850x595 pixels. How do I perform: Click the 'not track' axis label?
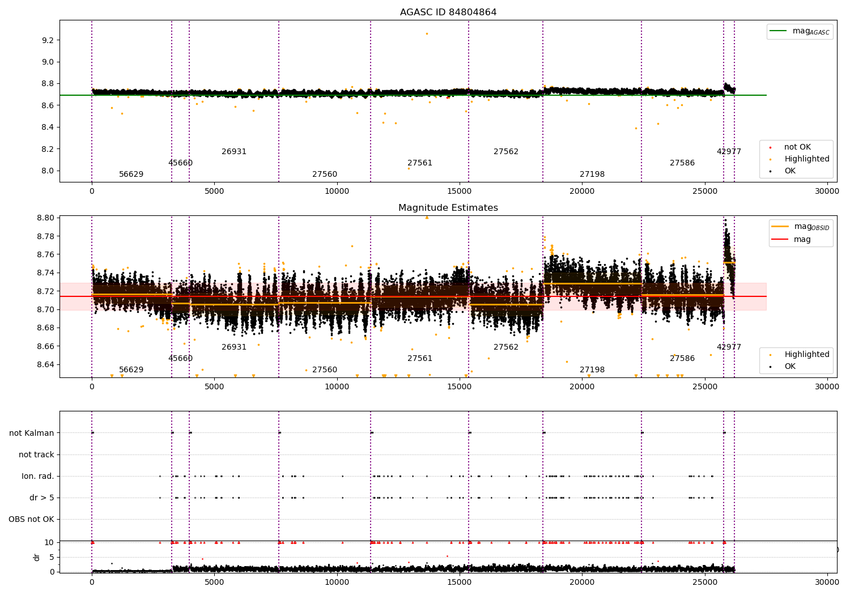(36, 455)
